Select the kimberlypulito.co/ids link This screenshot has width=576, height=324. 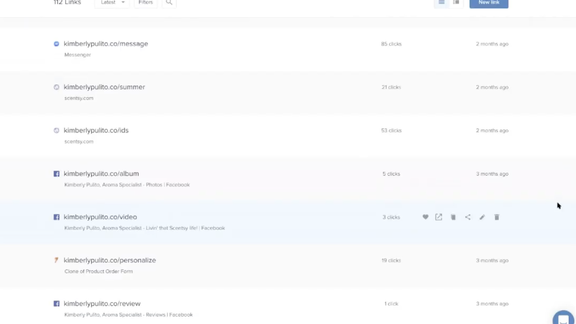(96, 130)
